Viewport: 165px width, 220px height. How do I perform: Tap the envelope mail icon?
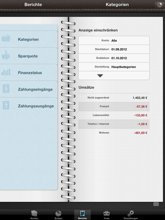(x=156, y=204)
